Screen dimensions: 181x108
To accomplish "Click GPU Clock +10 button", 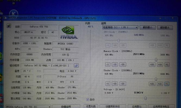I will (160, 45).
